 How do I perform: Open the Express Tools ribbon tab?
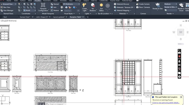[x=115, y=1]
